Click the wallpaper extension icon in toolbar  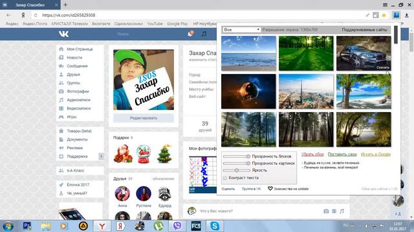(x=396, y=15)
